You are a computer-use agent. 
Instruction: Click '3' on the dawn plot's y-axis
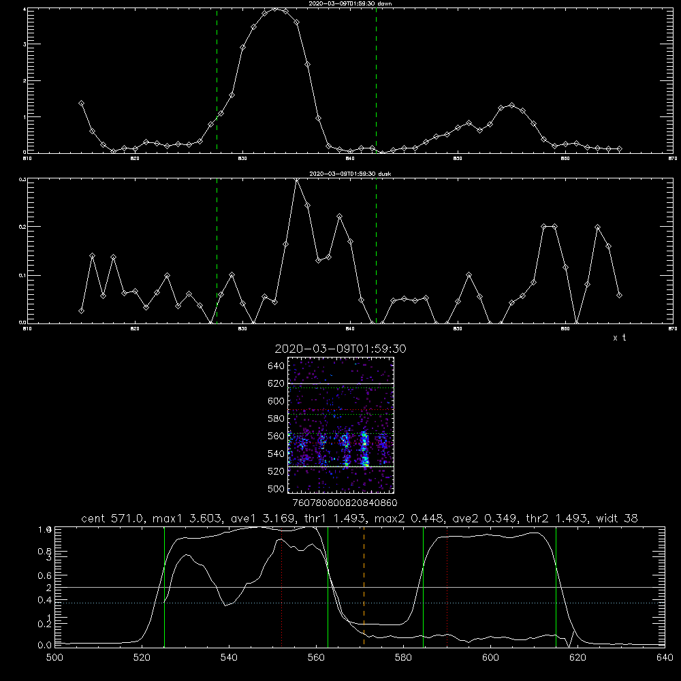point(25,44)
